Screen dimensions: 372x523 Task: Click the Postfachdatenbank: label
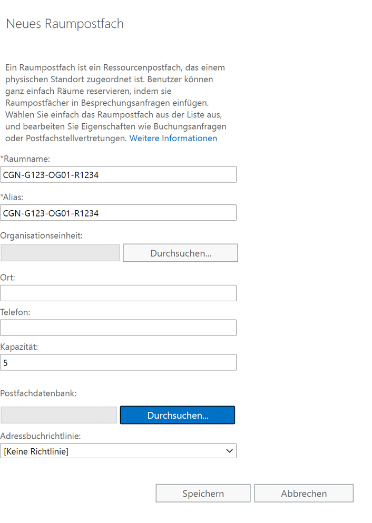point(38,393)
